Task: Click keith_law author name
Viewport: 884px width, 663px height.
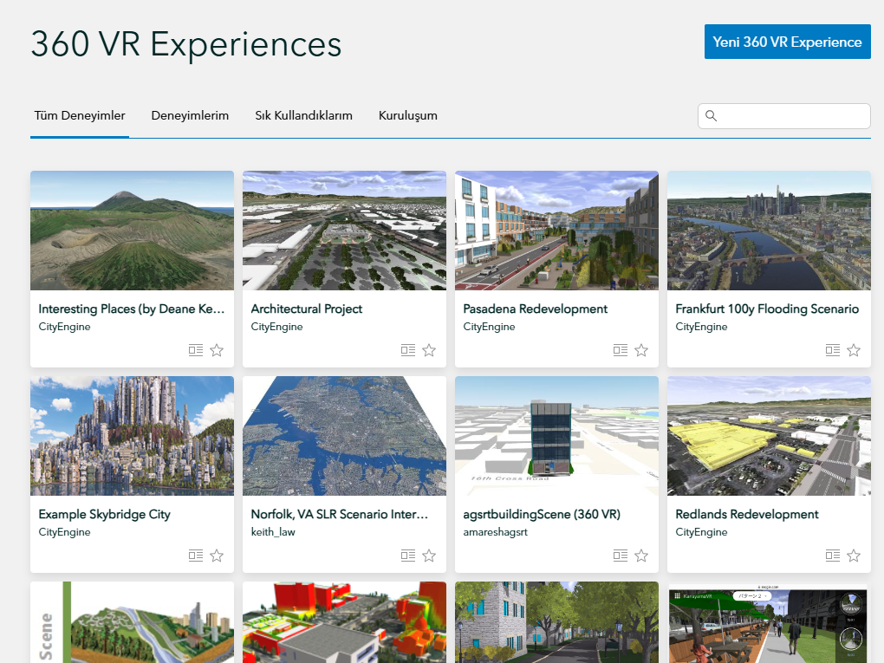Action: tap(273, 531)
